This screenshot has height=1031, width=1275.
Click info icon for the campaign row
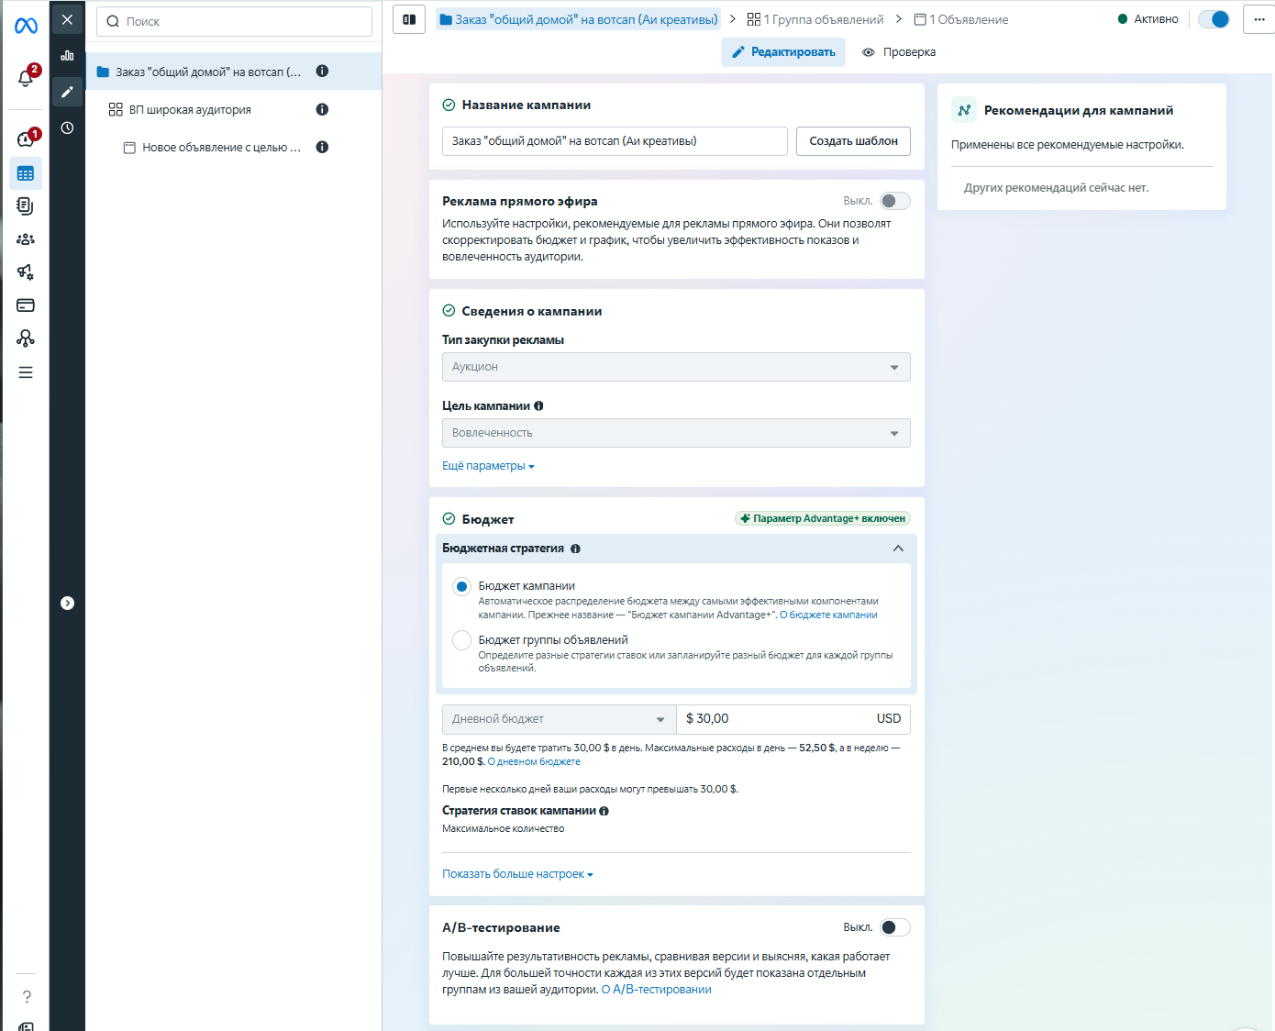tap(322, 71)
